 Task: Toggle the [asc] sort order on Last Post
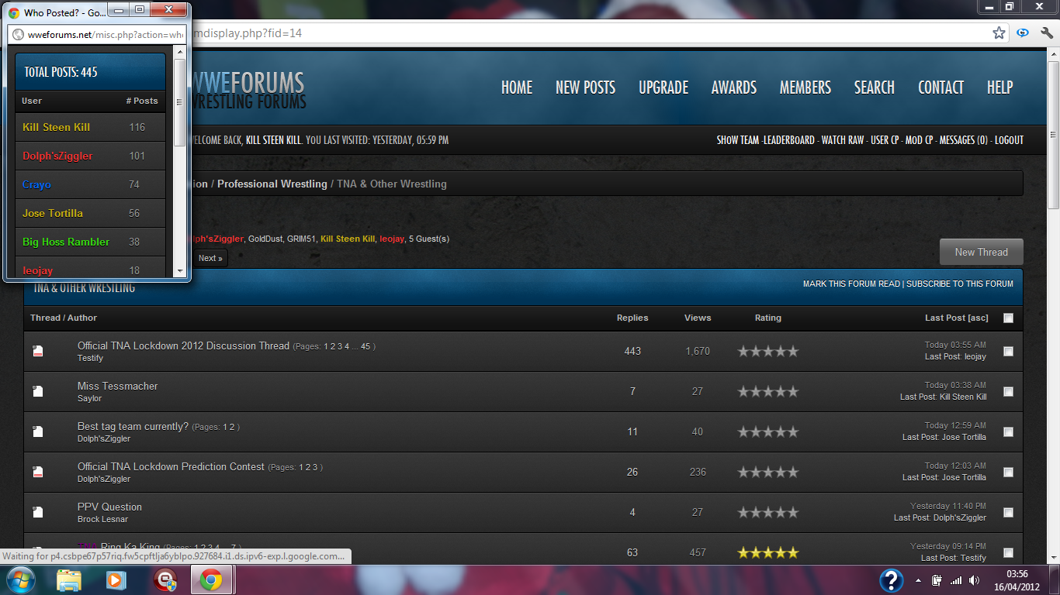pyautogui.click(x=979, y=318)
